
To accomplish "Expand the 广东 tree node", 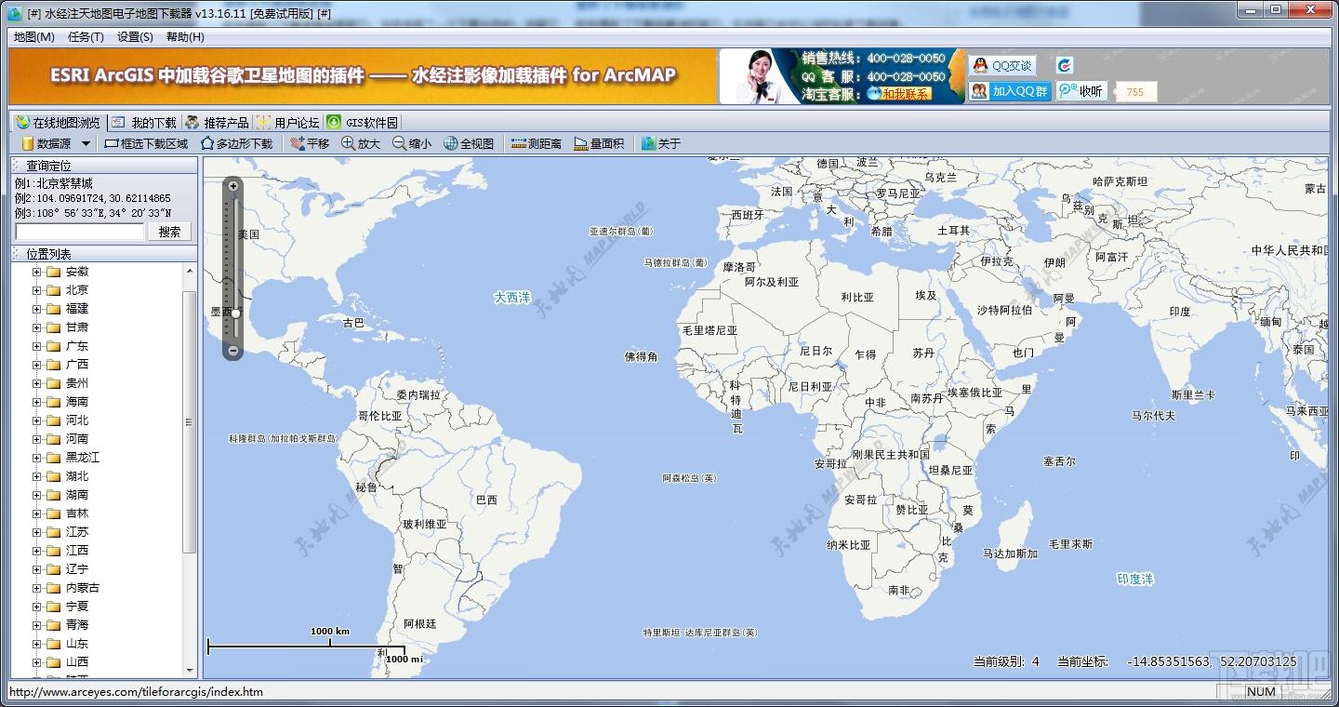I will coord(36,346).
